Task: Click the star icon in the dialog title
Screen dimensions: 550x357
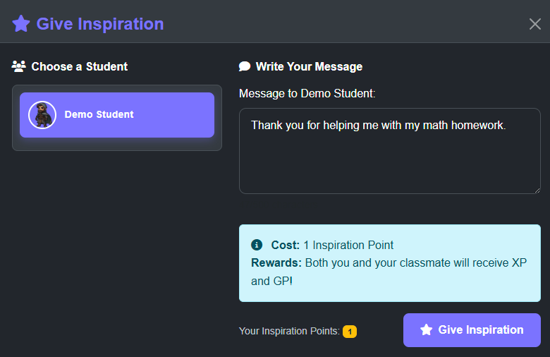Action: 21,24
